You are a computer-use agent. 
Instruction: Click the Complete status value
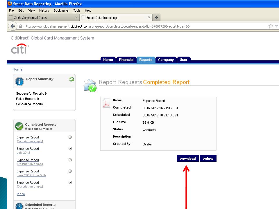(149, 130)
